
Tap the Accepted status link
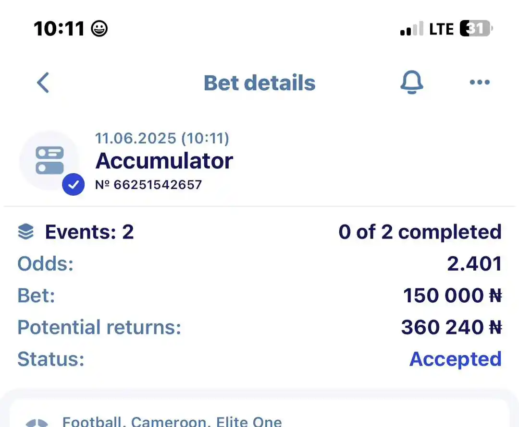tap(456, 359)
